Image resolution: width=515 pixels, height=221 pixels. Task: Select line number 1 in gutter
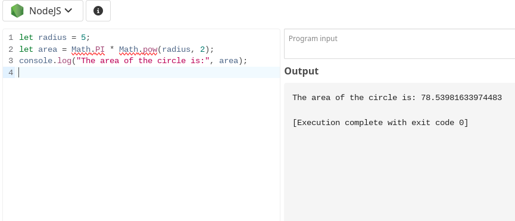[x=11, y=38]
